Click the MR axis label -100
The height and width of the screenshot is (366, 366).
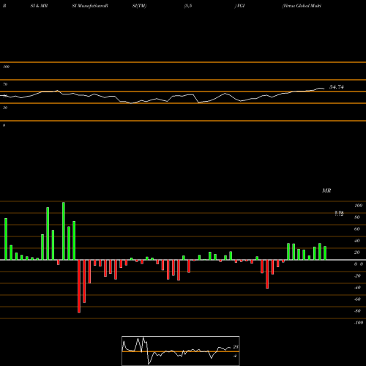(359, 323)
